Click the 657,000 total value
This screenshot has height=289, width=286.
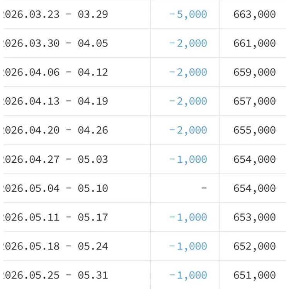[x=255, y=101]
